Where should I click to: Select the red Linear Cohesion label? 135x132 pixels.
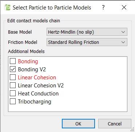(x=37, y=78)
